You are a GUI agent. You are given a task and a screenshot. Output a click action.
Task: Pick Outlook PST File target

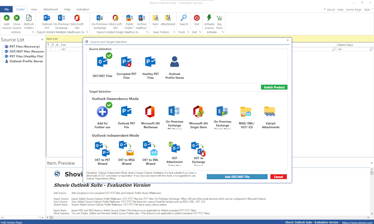point(127,117)
